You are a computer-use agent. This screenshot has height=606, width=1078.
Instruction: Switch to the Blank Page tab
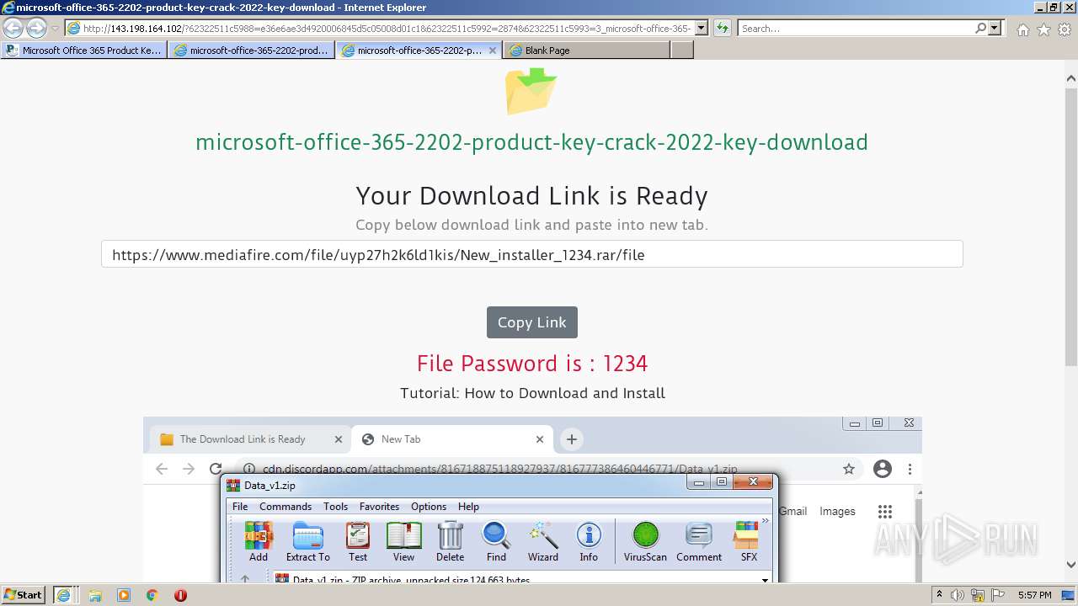(x=586, y=50)
